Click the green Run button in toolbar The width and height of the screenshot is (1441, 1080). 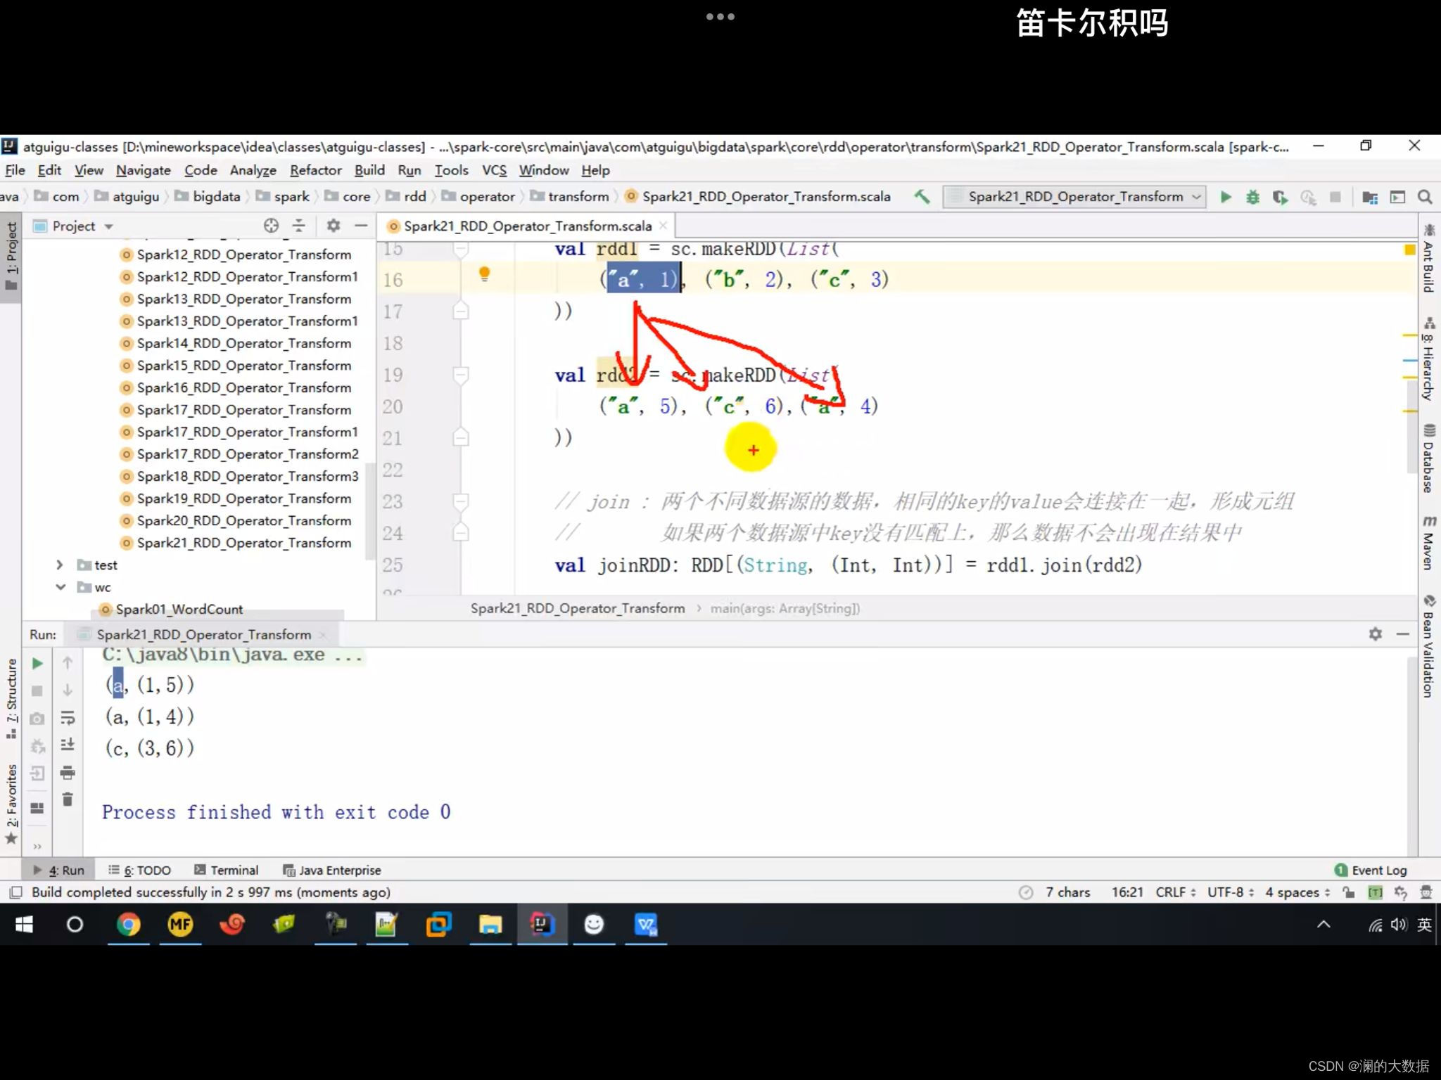1226,197
